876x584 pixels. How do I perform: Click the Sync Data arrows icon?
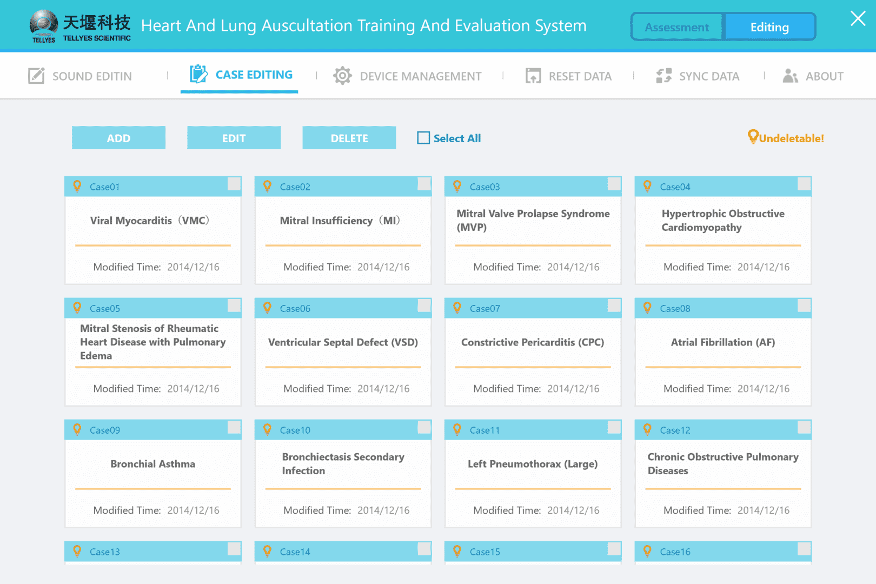[x=663, y=76]
